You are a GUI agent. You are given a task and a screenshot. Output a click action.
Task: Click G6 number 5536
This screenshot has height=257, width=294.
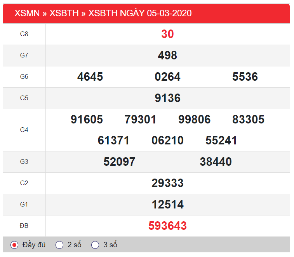[x=245, y=77]
